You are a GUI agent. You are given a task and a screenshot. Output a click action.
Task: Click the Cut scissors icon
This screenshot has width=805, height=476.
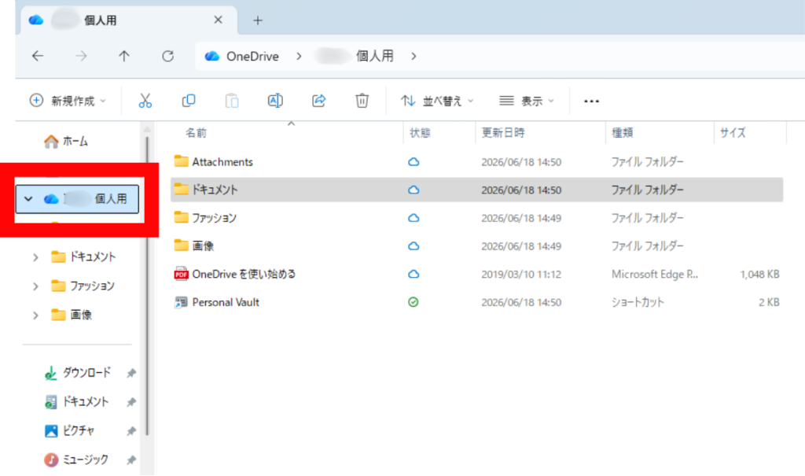[145, 101]
